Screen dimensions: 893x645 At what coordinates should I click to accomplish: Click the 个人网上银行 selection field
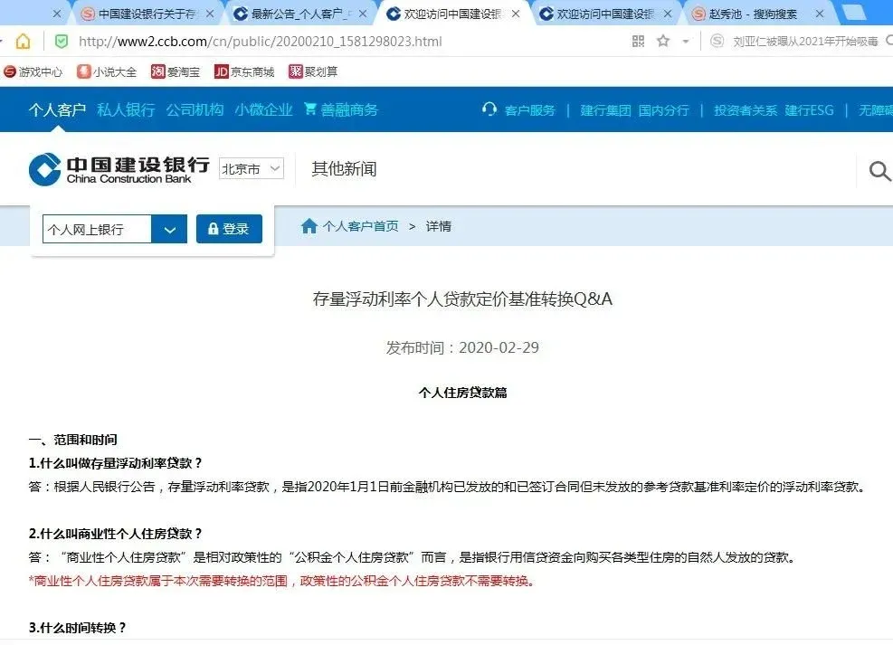pyautogui.click(x=97, y=229)
